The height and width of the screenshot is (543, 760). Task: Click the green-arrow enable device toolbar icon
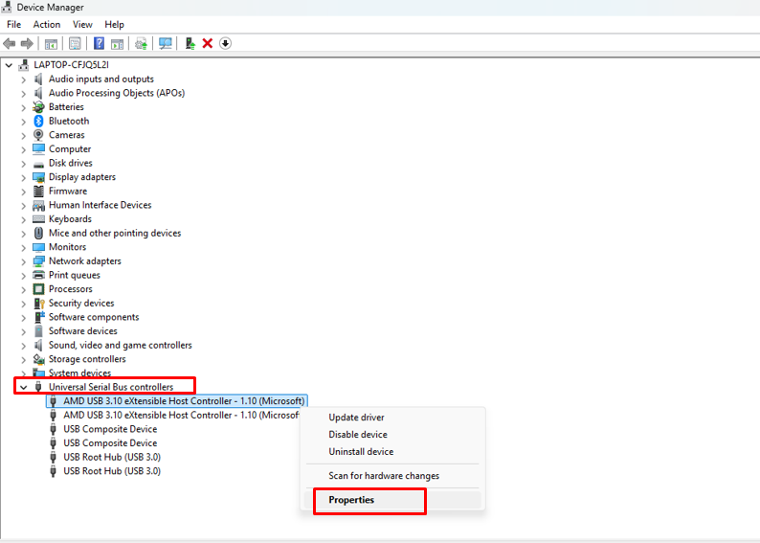pyautogui.click(x=190, y=43)
